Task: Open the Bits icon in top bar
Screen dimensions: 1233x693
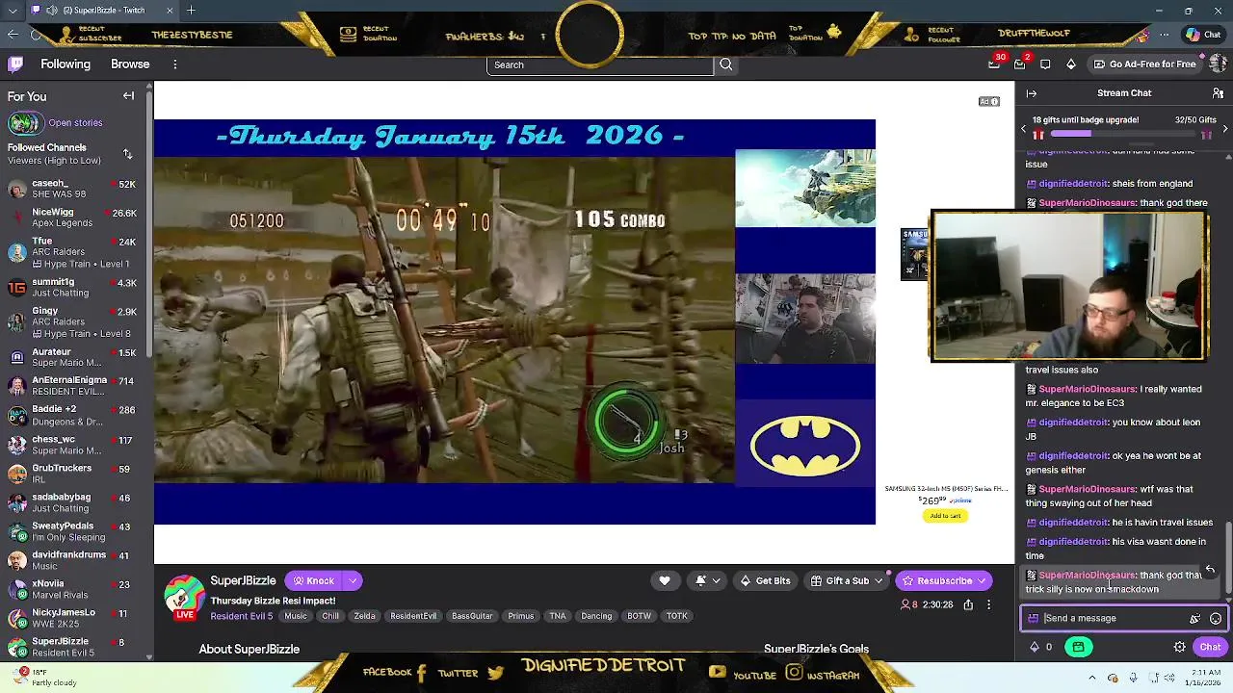Action: (1070, 64)
